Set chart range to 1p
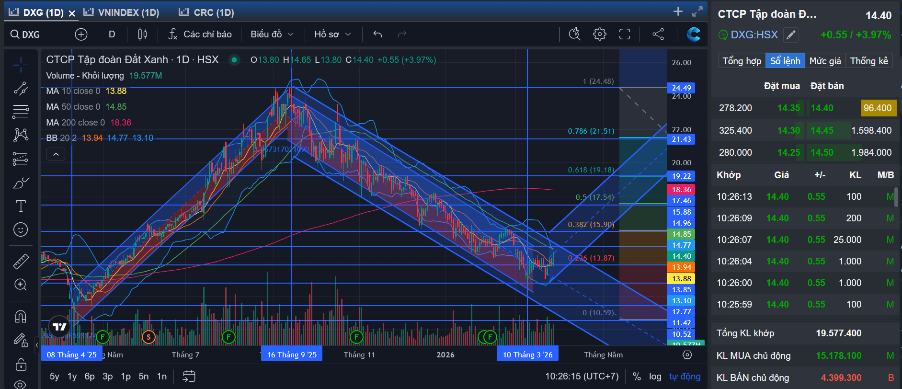The width and height of the screenshot is (902, 389). click(x=126, y=377)
